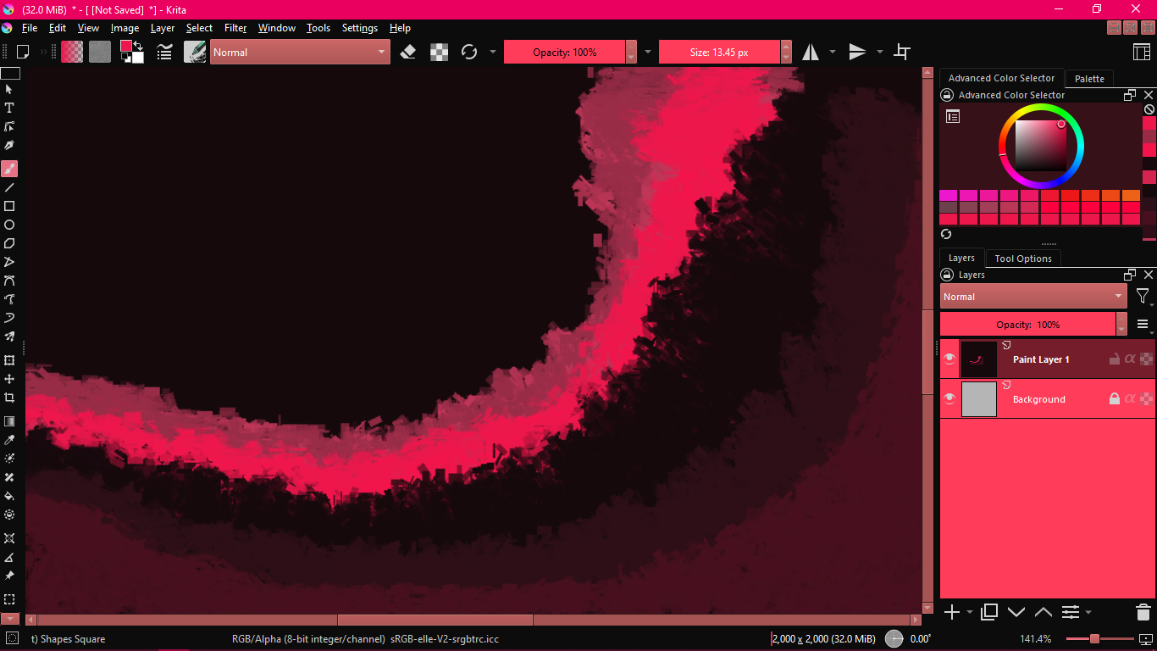The width and height of the screenshot is (1157, 651).
Task: Delete the selected layer with trash icon
Action: click(x=1142, y=611)
